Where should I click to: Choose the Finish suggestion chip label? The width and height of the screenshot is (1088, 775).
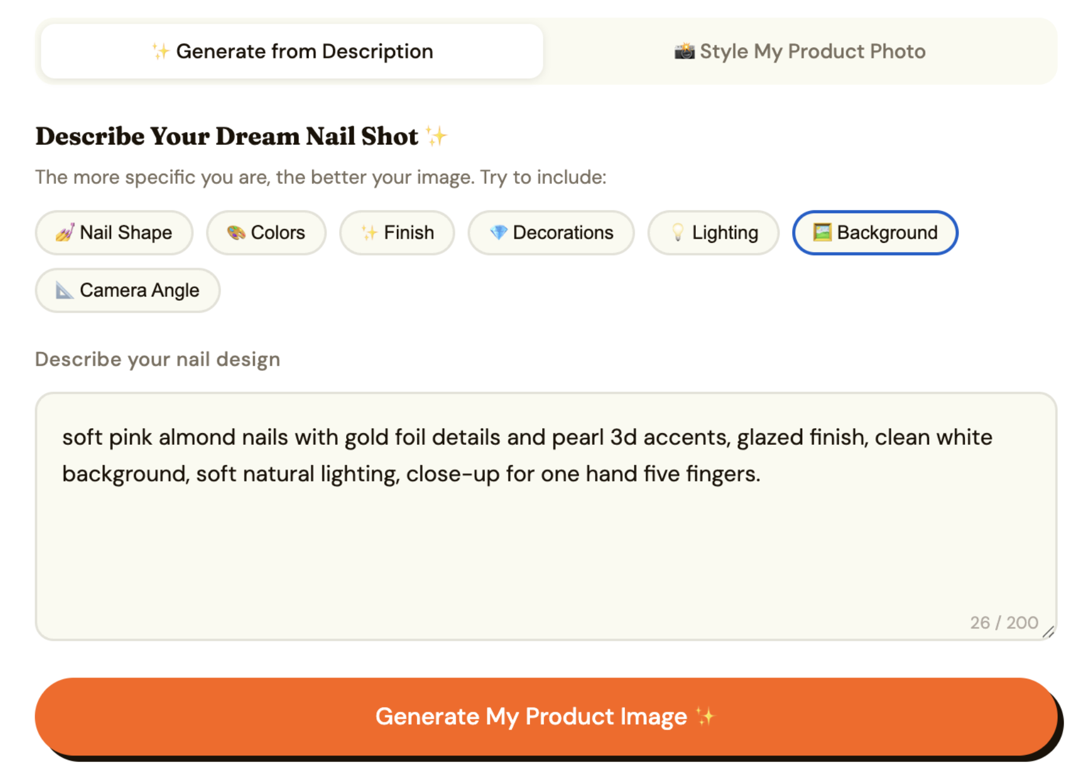point(409,233)
